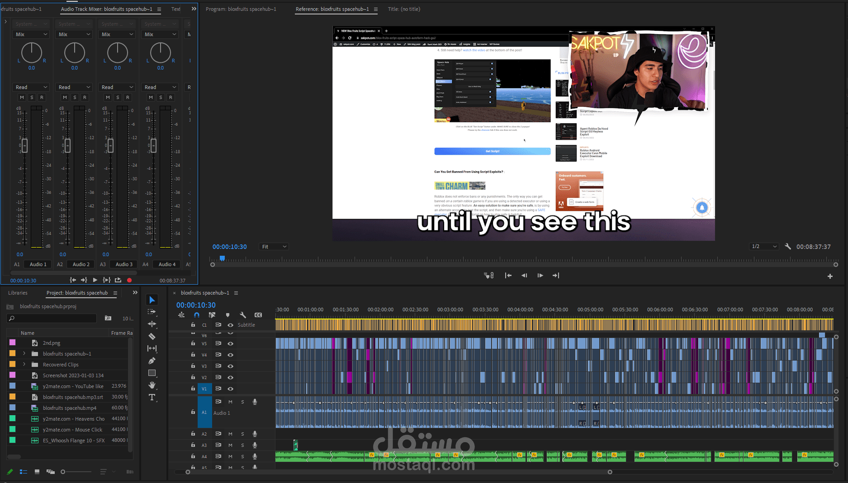848x483 pixels.
Task: Step back one frame in Reference monitor
Action: (x=524, y=275)
